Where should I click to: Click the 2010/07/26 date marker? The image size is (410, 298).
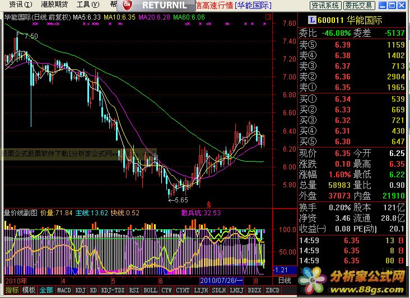[x=221, y=281]
